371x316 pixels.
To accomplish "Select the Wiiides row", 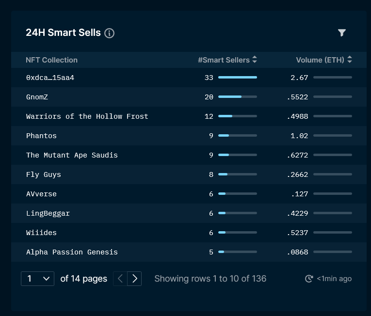I will click(x=189, y=233).
